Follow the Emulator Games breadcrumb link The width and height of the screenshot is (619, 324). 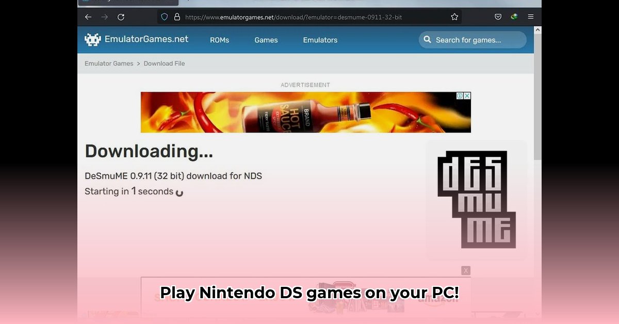point(109,63)
